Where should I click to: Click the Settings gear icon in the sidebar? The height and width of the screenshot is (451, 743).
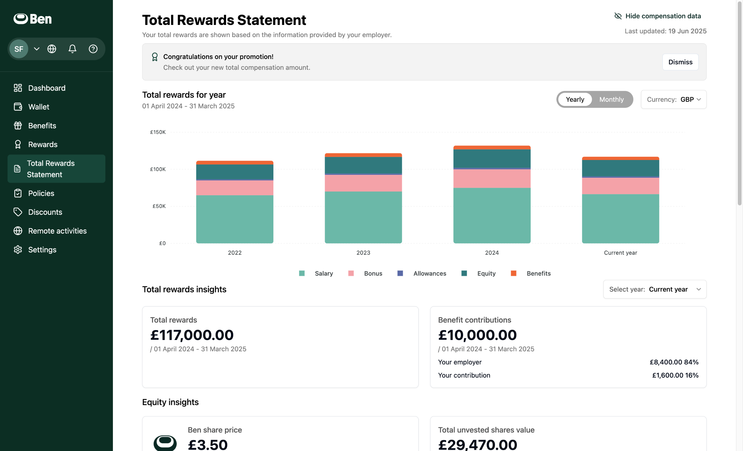pyautogui.click(x=18, y=250)
